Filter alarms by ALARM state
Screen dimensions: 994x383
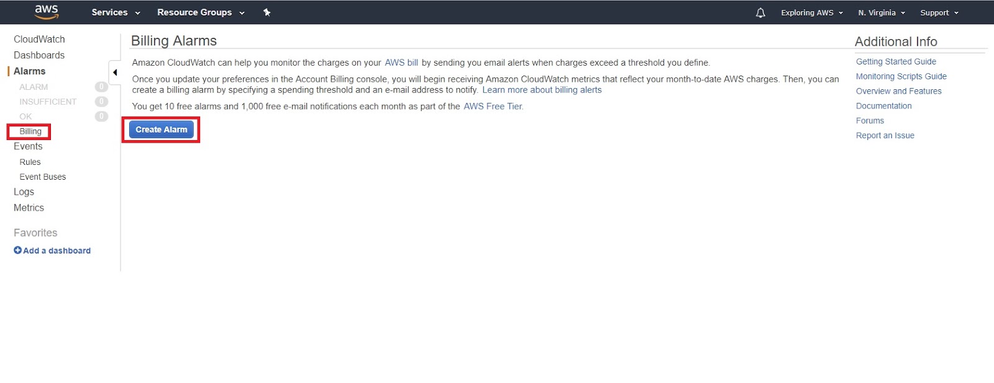(x=34, y=87)
